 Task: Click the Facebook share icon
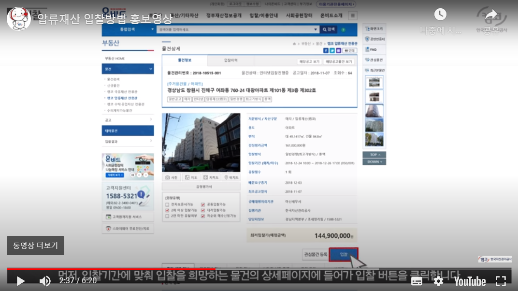click(326, 51)
